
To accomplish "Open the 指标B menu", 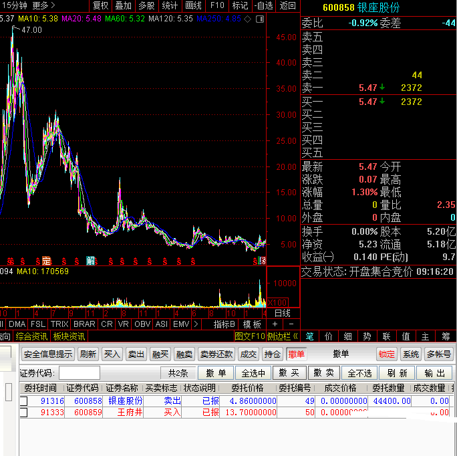I will coord(224,324).
